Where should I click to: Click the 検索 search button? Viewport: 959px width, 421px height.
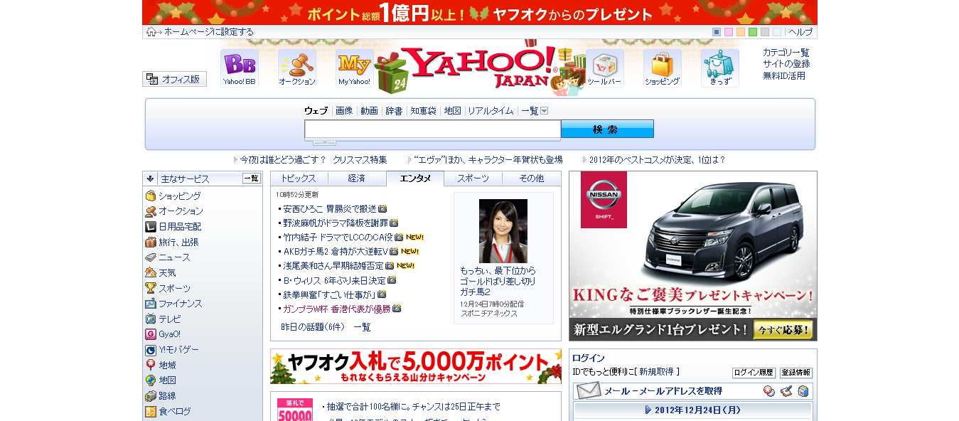pos(607,129)
